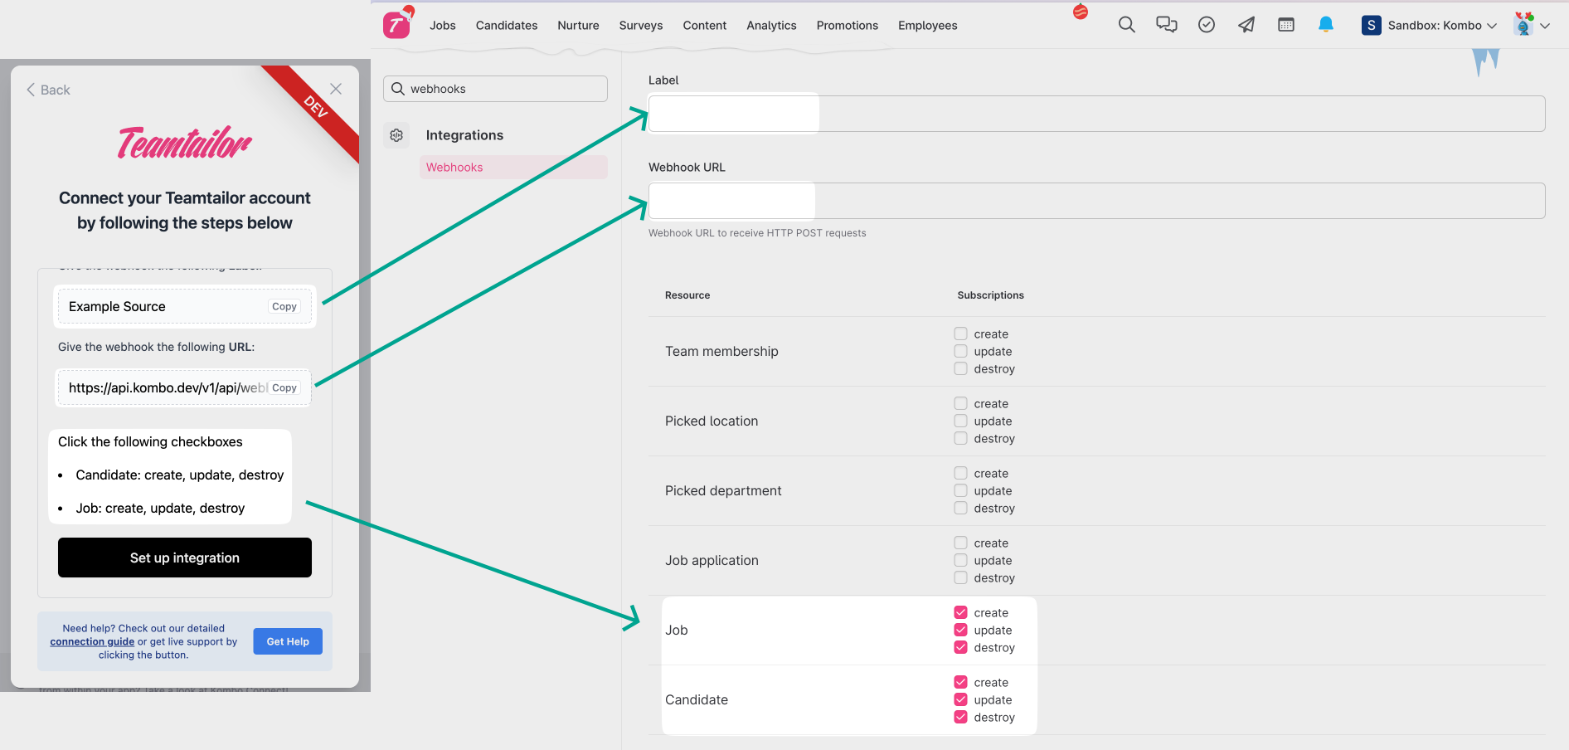Open the Candidates menu
The image size is (1569, 750).
pos(507,26)
